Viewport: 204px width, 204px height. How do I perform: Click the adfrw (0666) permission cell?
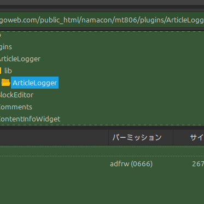pyautogui.click(x=131, y=164)
